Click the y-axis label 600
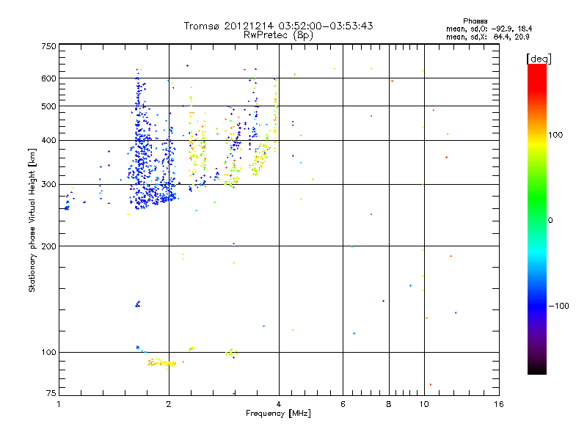Image resolution: width=587 pixels, height=440 pixels. [49, 78]
